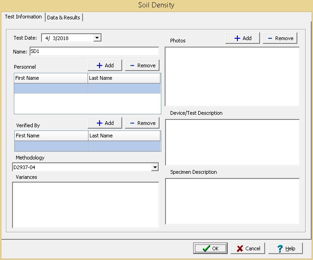Image resolution: width=313 pixels, height=260 pixels.
Task: Select the Verified By Last Name cell
Action: (124, 146)
